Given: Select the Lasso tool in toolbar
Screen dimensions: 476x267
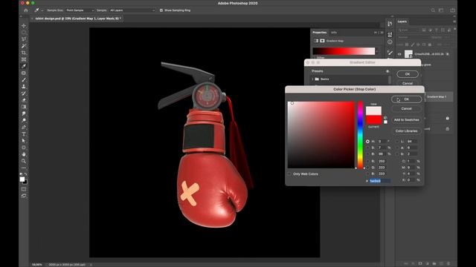Looking at the screenshot, I should (x=24, y=39).
